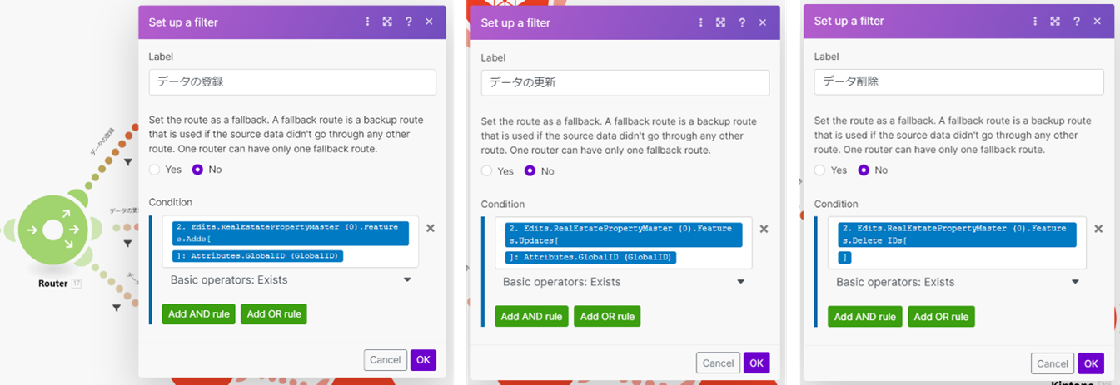This screenshot has height=385, width=1120.
Task: Add OR rule in データ削除 dialog
Action: click(941, 317)
